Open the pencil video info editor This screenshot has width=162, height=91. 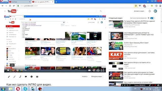click(9, 77)
